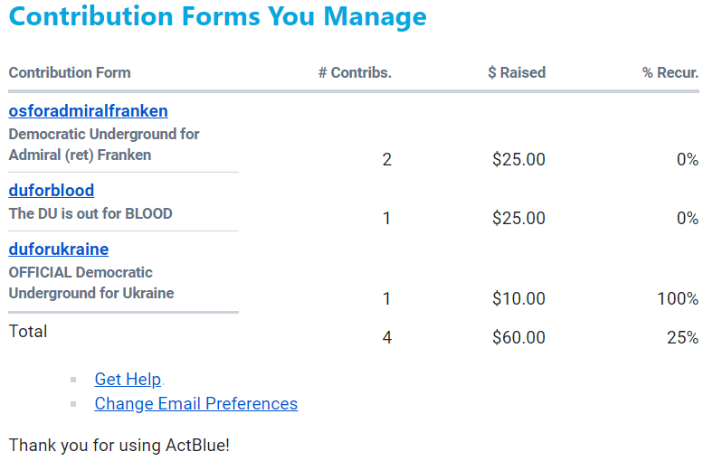This screenshot has height=461, width=722.
Task: Click the Get Help link
Action: [128, 380]
